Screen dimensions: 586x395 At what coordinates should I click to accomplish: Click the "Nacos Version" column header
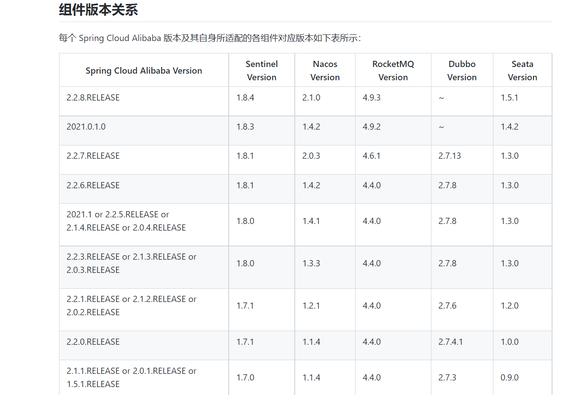pos(325,71)
